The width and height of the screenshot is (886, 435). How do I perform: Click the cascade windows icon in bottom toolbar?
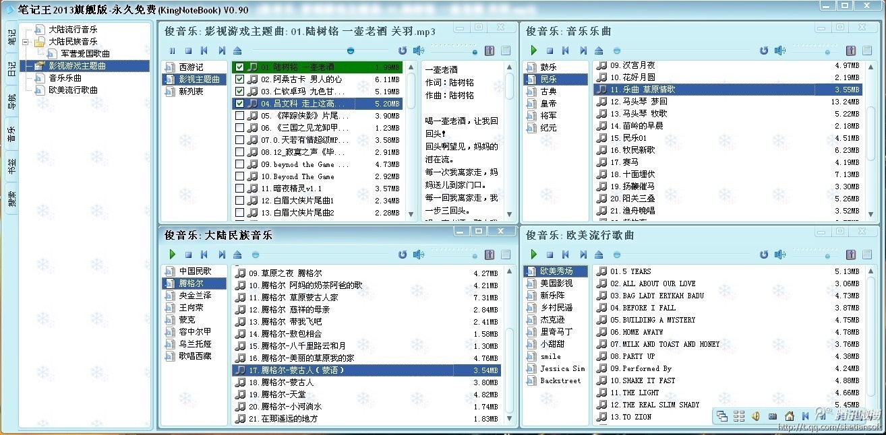tap(722, 416)
